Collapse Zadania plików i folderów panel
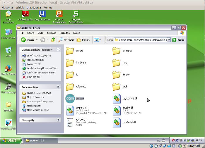 tap(58, 49)
